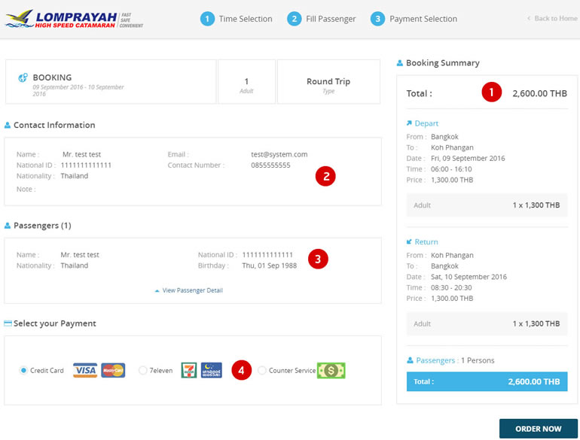Click the red number 1 marker
The image size is (580, 440).
(x=491, y=93)
